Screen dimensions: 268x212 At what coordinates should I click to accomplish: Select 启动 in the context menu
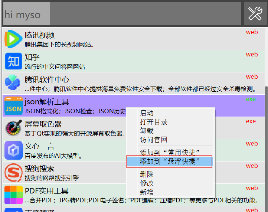[x=147, y=113]
